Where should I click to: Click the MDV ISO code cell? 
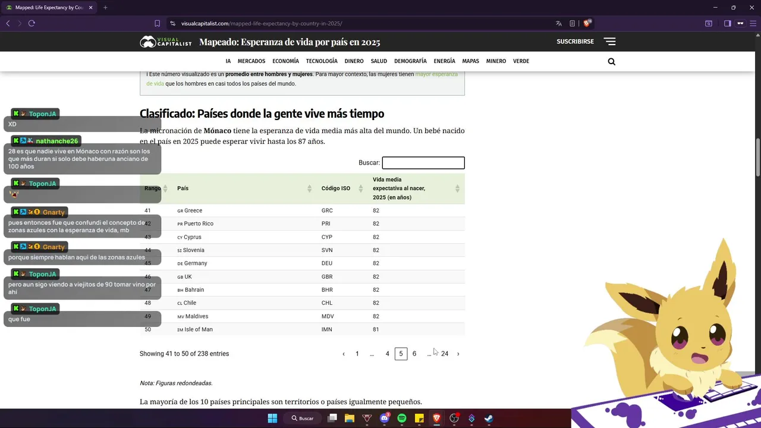[328, 316]
